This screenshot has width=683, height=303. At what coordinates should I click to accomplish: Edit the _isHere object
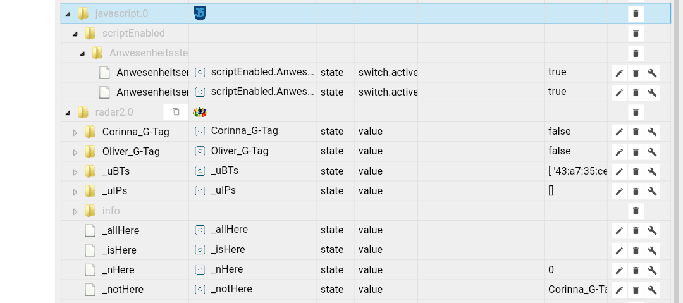(x=619, y=250)
